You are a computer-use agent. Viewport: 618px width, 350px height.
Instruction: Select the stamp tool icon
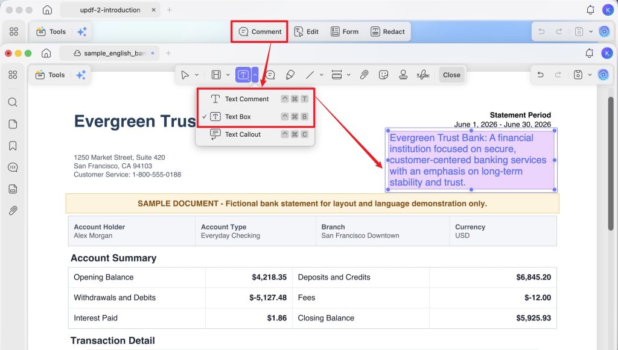tap(403, 75)
